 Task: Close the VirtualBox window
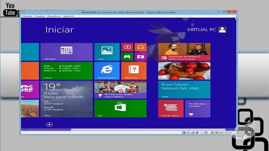232,12
